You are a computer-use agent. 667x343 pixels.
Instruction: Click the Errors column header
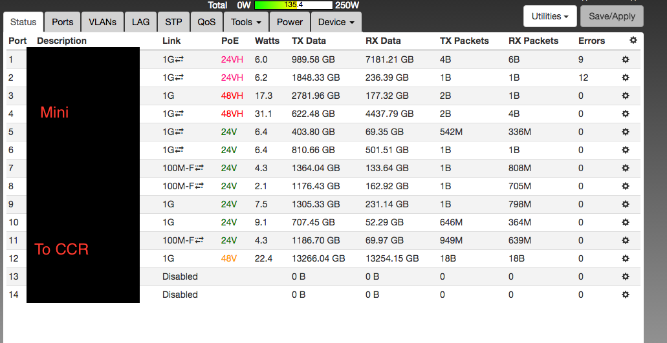pos(591,41)
